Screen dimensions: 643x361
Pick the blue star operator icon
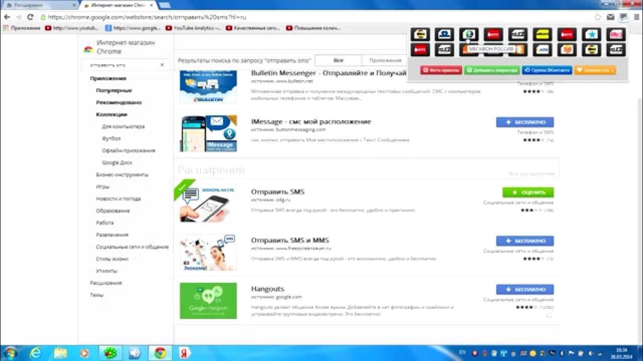592,35
